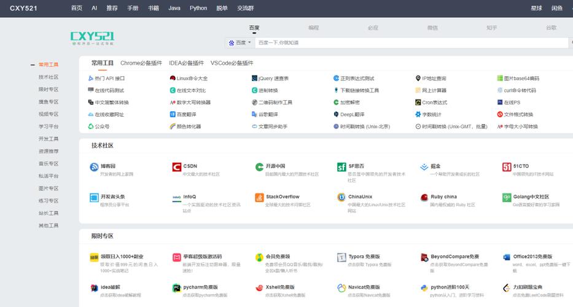This screenshot has width=573, height=307.
Task: Click 首页 in the top navigation
Action: (77, 8)
